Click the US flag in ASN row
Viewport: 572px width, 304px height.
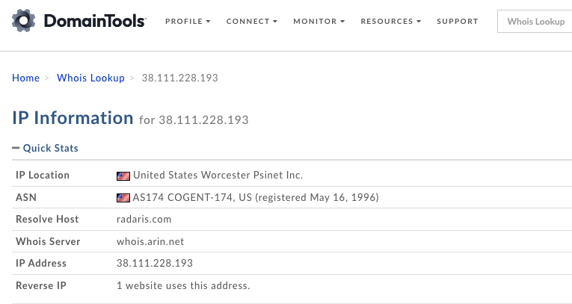[x=123, y=198]
